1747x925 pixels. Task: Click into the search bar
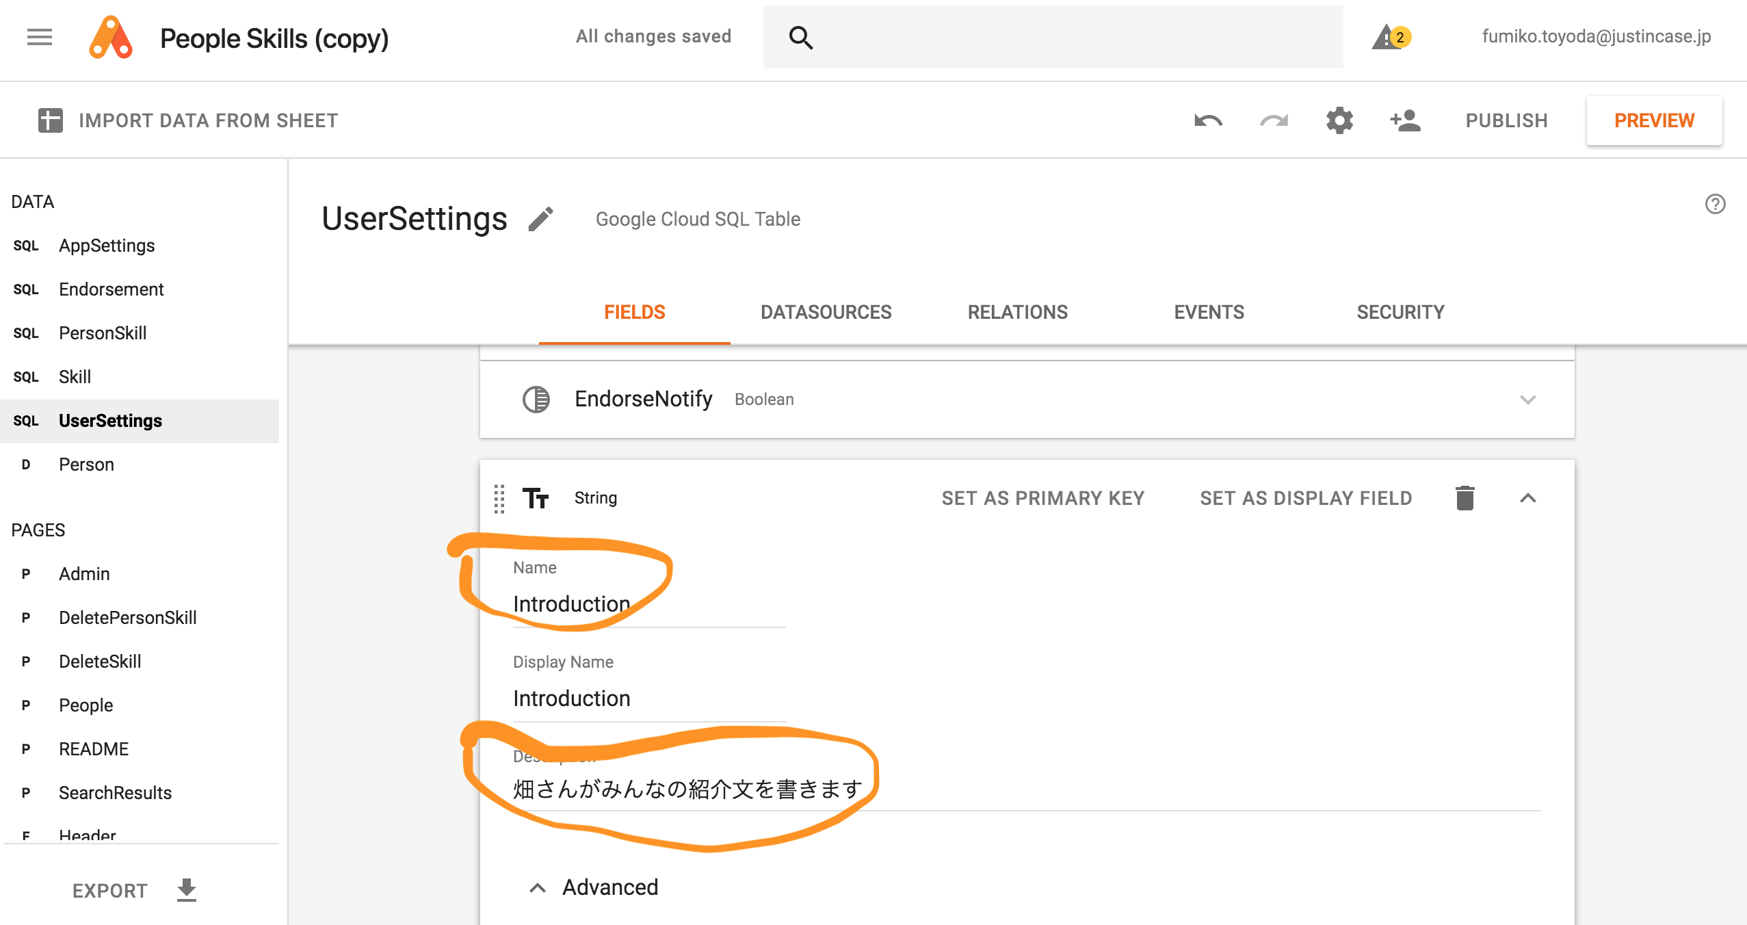pyautogui.click(x=1067, y=37)
